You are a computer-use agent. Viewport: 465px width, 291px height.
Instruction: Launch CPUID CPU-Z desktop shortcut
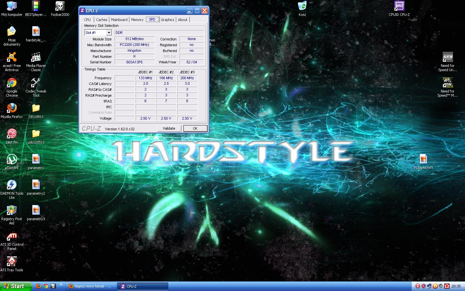click(399, 6)
